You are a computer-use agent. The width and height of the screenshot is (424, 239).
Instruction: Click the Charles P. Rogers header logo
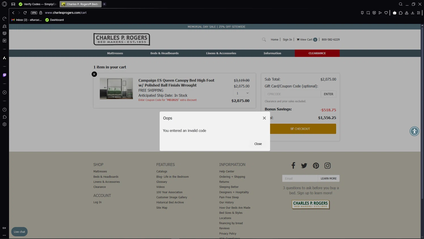click(x=122, y=39)
